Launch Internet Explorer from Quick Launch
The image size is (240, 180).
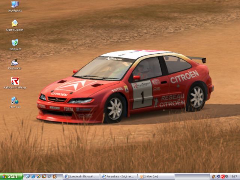[x=33, y=177]
